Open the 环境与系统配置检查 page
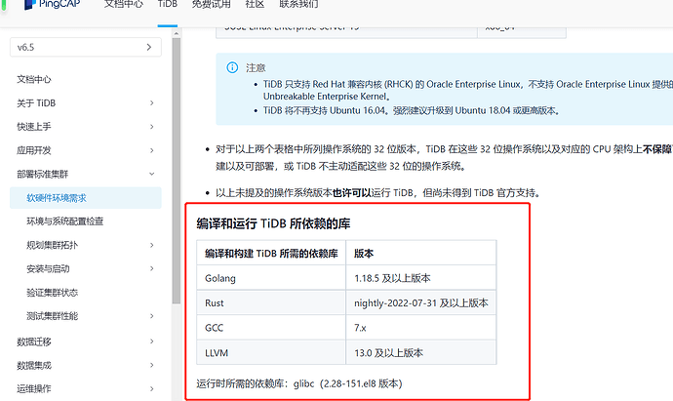Image resolution: width=673 pixels, height=401 pixels. [x=65, y=221]
